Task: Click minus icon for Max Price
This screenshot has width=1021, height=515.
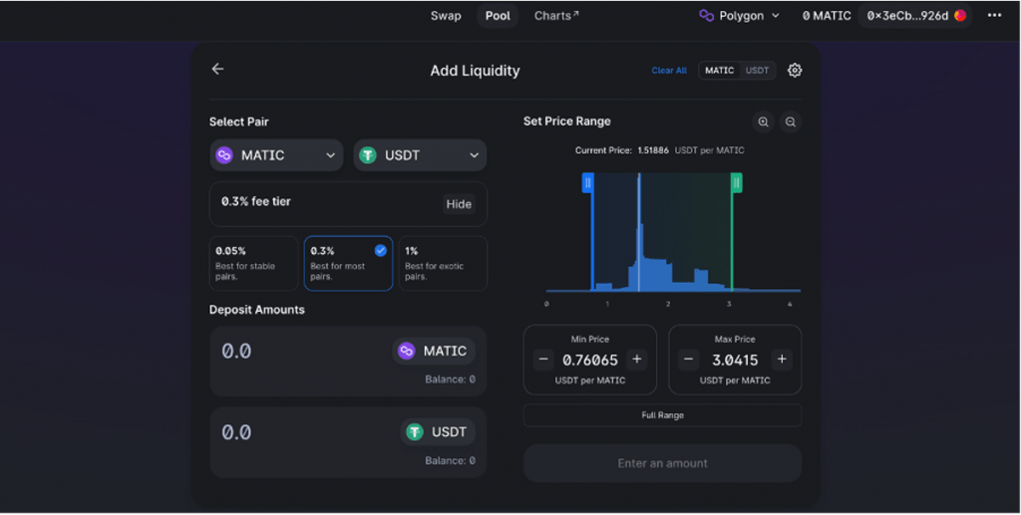Action: (x=688, y=360)
